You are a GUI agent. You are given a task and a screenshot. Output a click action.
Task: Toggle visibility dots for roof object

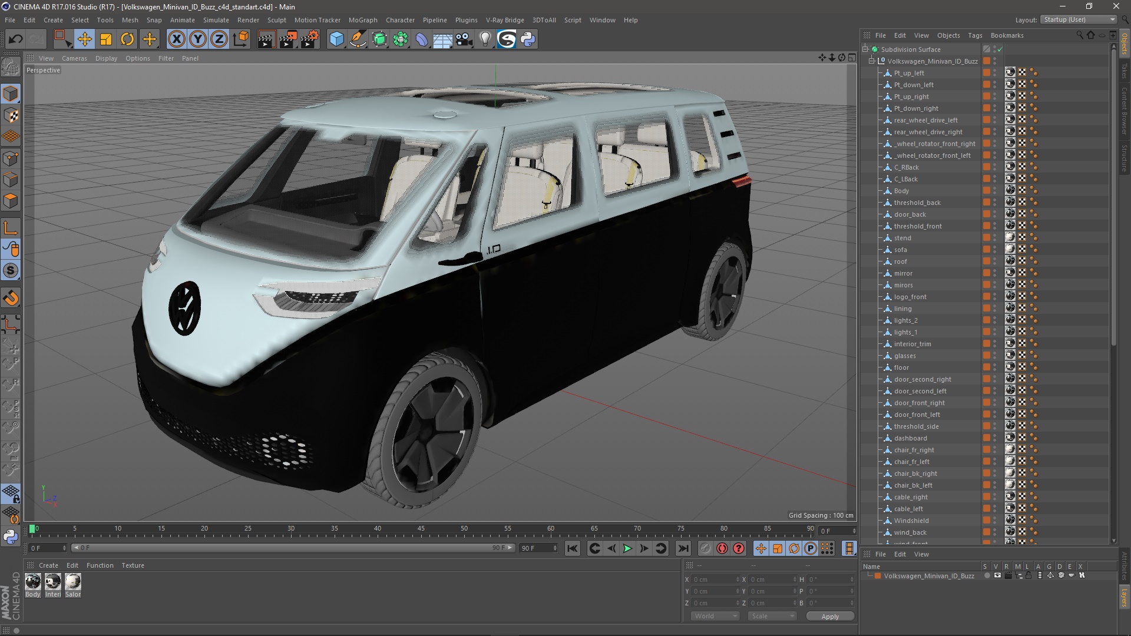pyautogui.click(x=995, y=261)
